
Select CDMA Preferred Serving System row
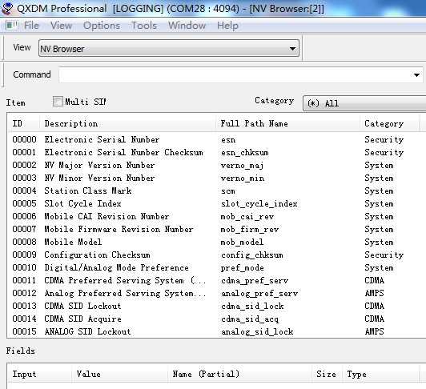(x=216, y=281)
